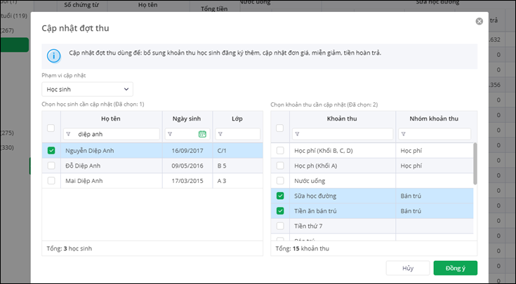Close the Cập nhật đợt thu dialog
Screen dimensions: 516x284
[479, 22]
